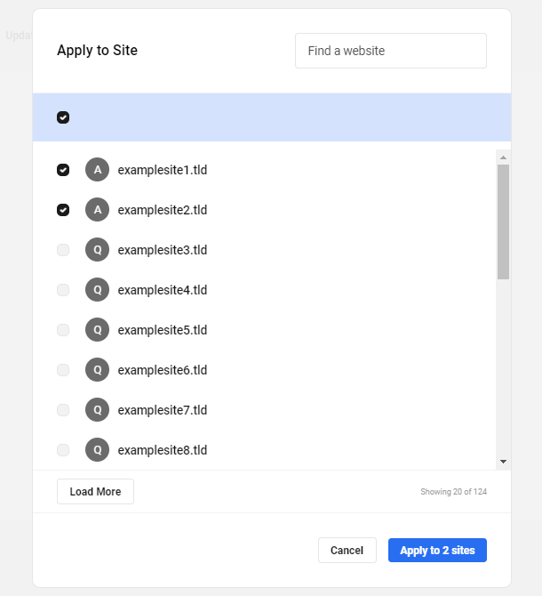
Task: Click the Q avatar beside examplesite4.tld
Action: point(97,290)
